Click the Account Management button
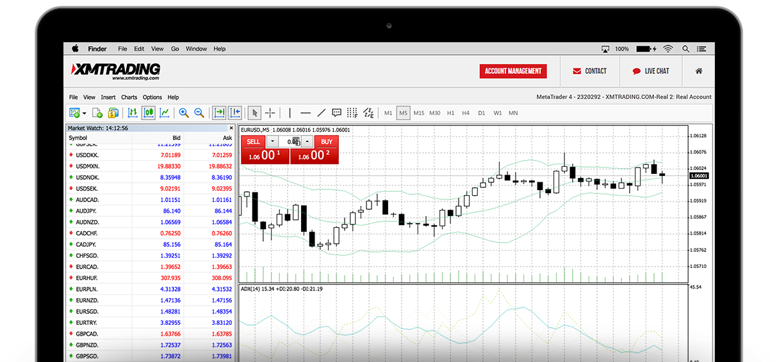Image resolution: width=777 pixels, height=362 pixels. [513, 71]
